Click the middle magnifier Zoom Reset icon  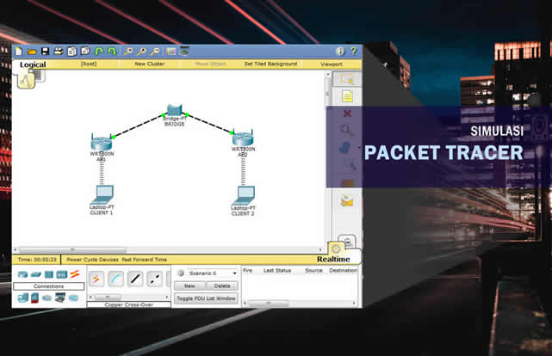tap(141, 52)
